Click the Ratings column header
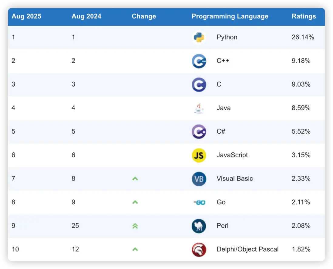 click(304, 16)
